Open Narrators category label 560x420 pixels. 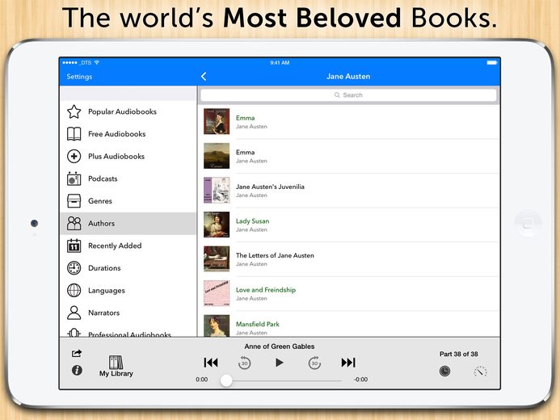coord(104,313)
